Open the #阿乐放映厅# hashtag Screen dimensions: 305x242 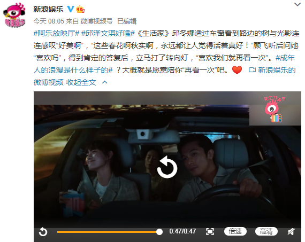[x=56, y=34]
